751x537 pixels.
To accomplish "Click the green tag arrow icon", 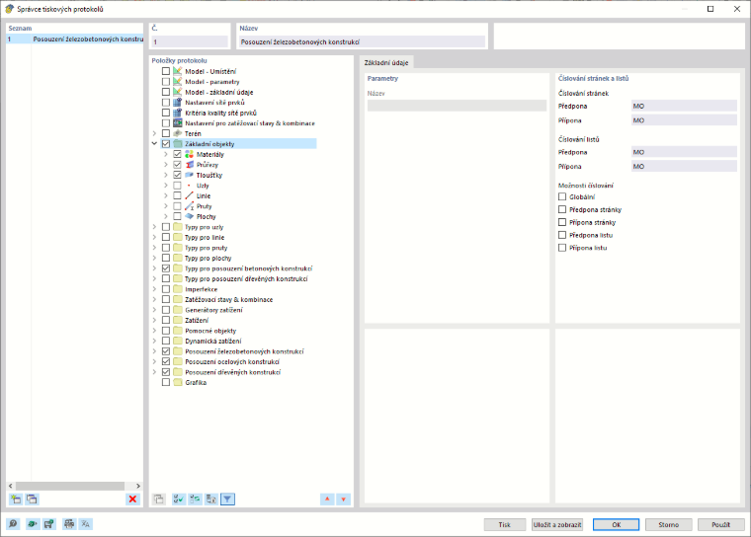I will (x=32, y=523).
